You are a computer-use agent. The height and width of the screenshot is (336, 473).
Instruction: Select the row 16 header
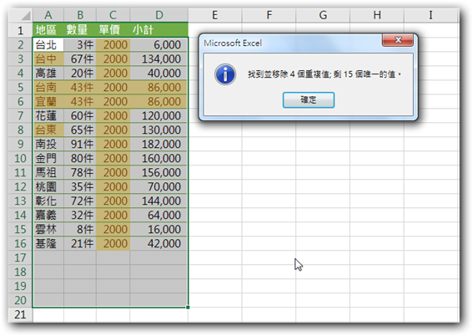pyautogui.click(x=20, y=243)
